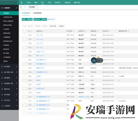Toggle the hamburger menu icon in the top bar
The height and width of the screenshot is (121, 138).
(x=22, y=2)
